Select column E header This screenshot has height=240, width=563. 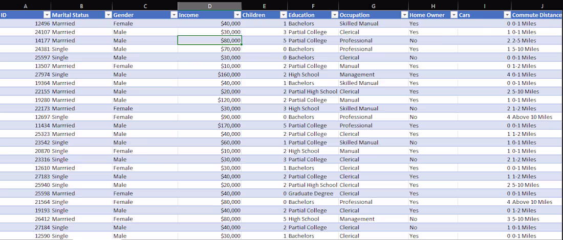(264, 6)
